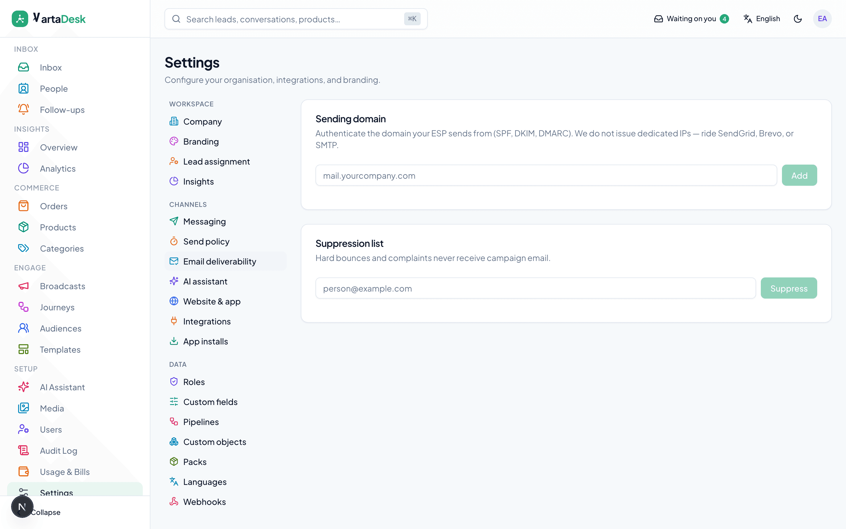Screen dimensions: 846x529
Task: Select Branding settings section
Action: click(225, 141)
